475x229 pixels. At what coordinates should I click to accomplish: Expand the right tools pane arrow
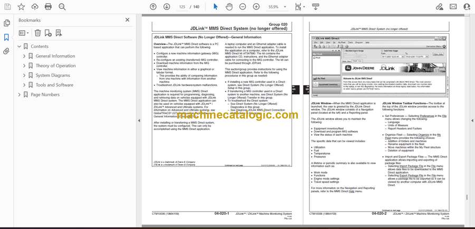(x=472, y=121)
